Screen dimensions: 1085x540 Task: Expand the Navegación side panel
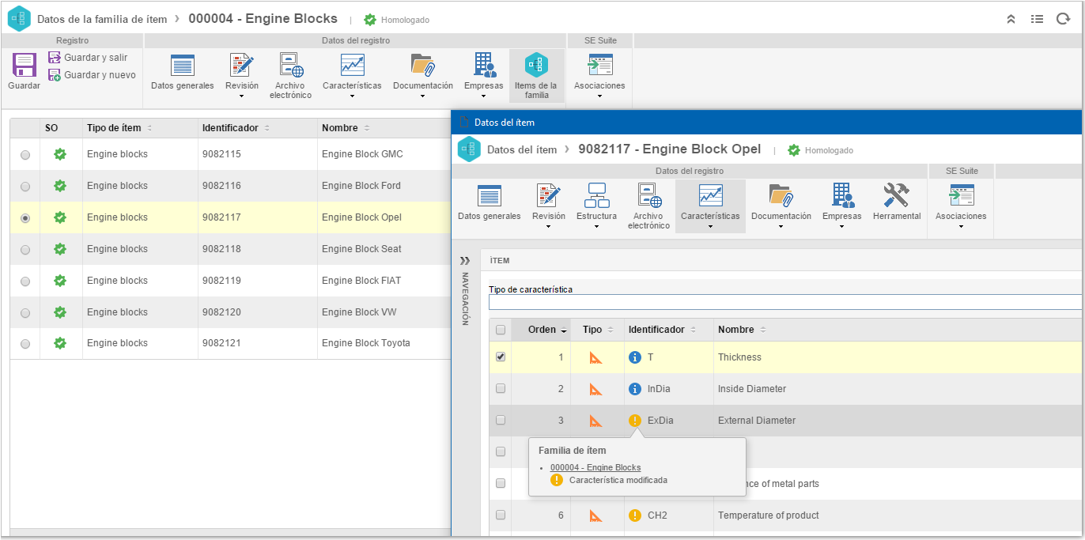[465, 260]
